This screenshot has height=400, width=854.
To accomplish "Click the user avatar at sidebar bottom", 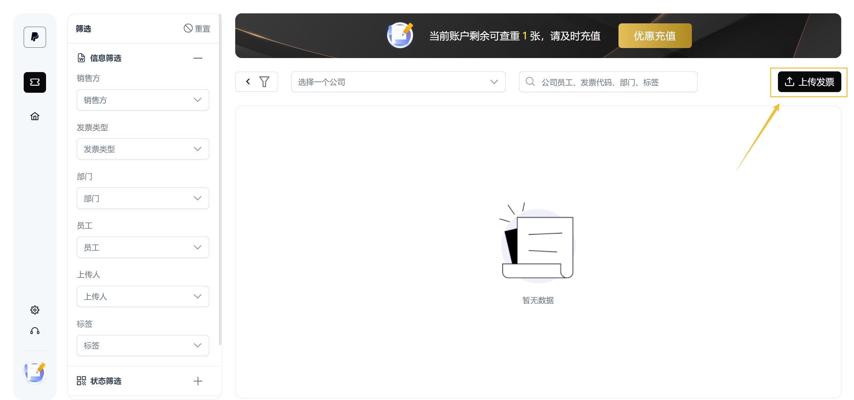I will (x=35, y=372).
